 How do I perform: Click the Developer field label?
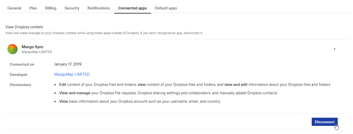pos(19,75)
